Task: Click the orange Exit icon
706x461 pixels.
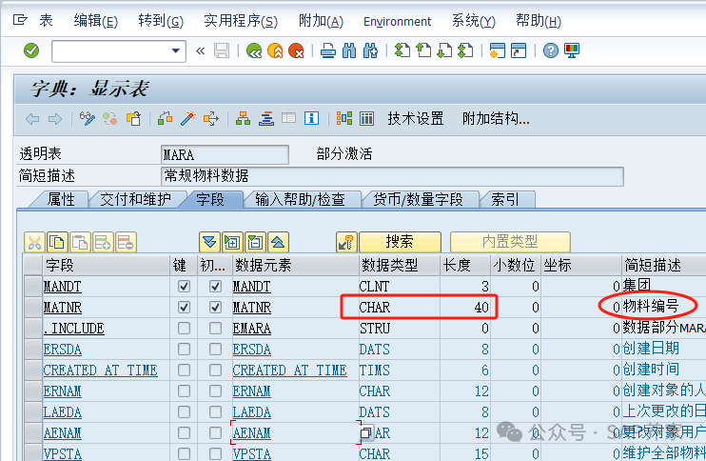Action: click(275, 50)
